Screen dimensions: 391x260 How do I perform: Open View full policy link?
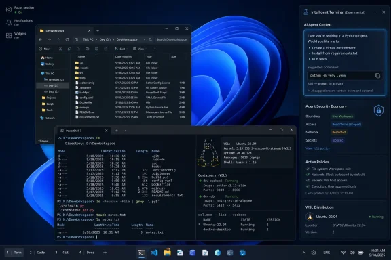click(318, 148)
